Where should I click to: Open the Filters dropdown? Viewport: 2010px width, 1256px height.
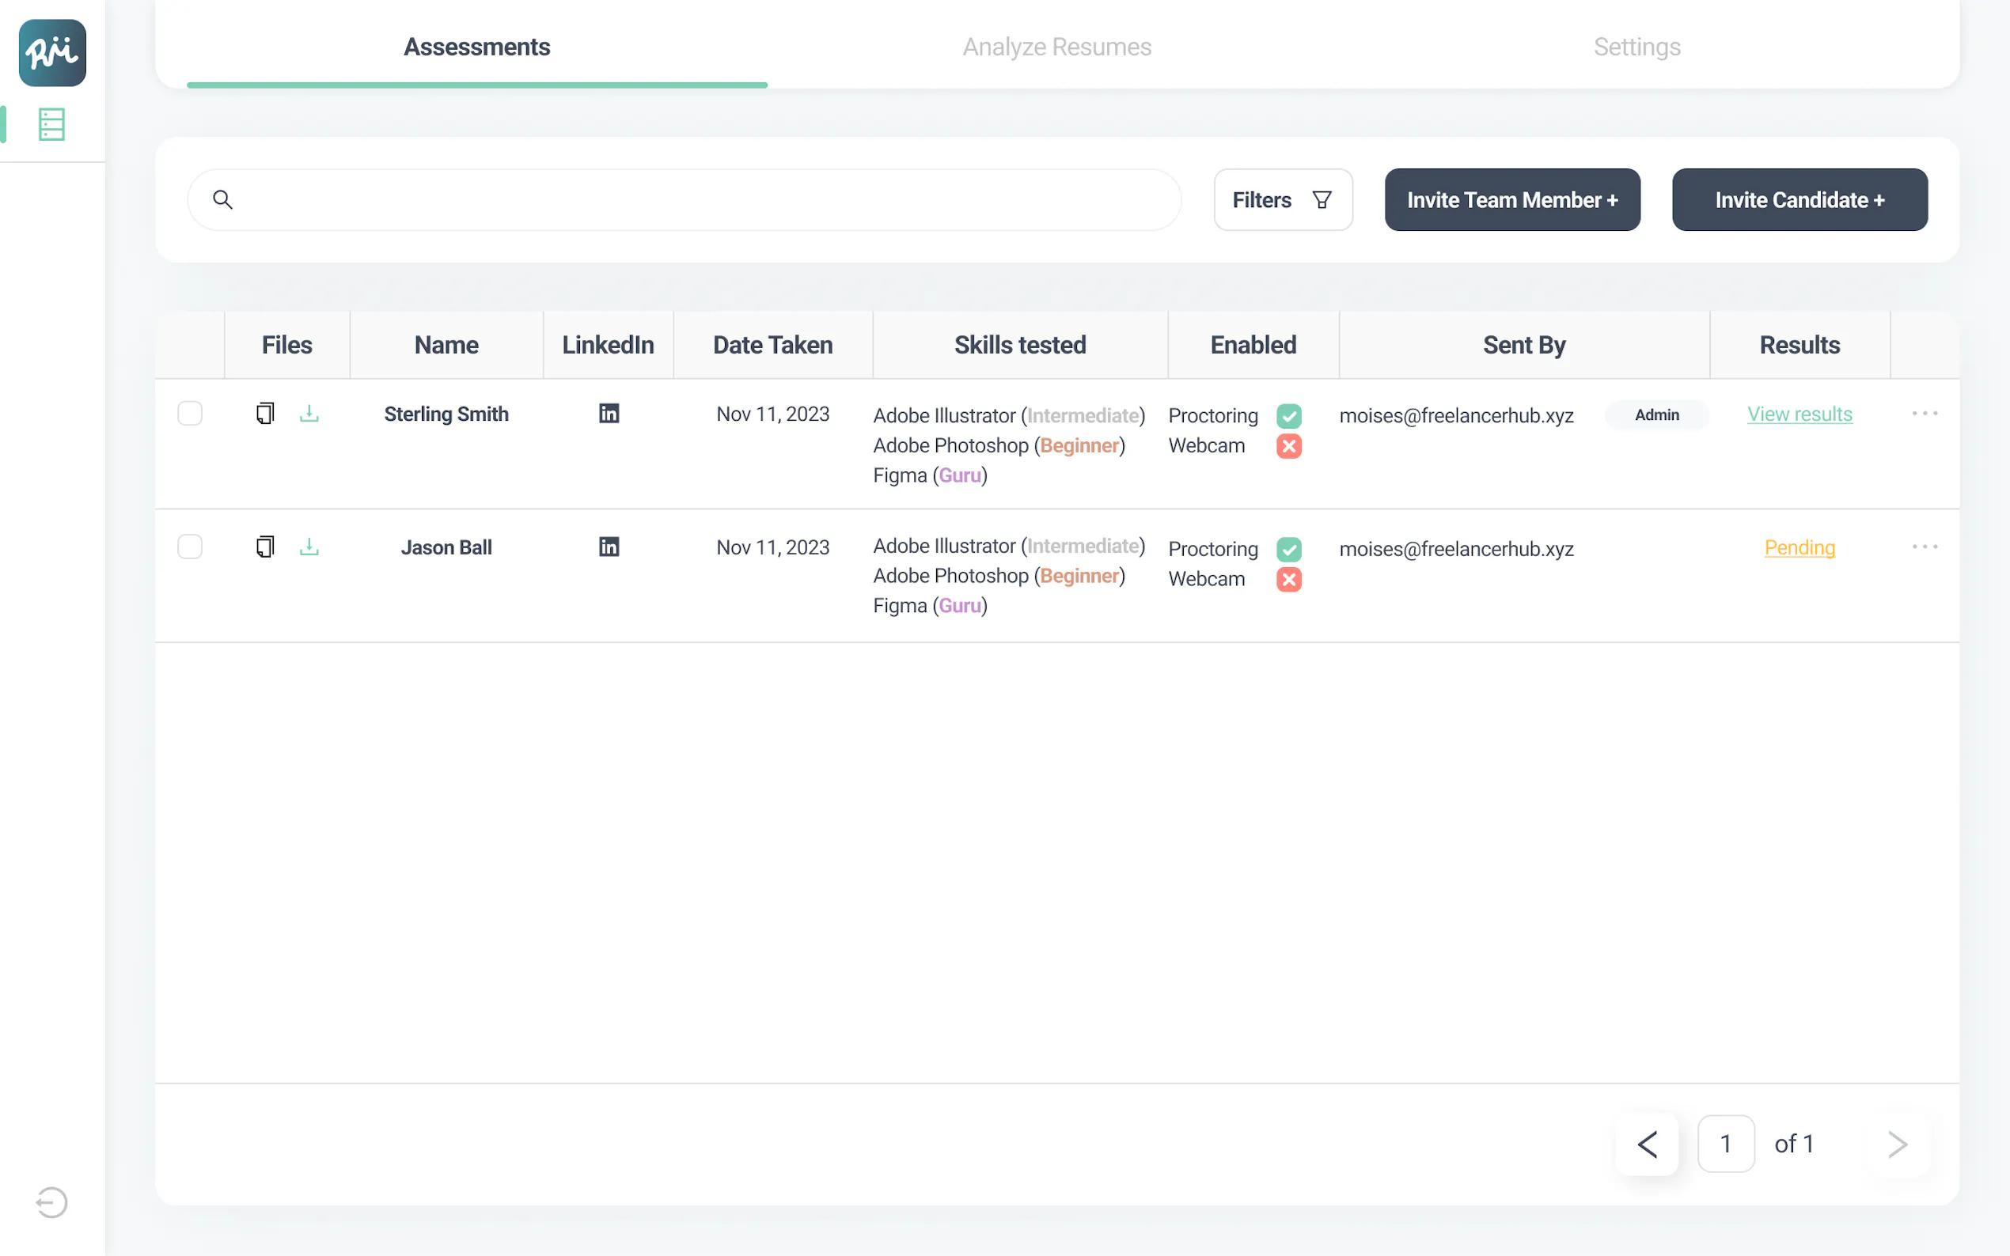tap(1282, 200)
